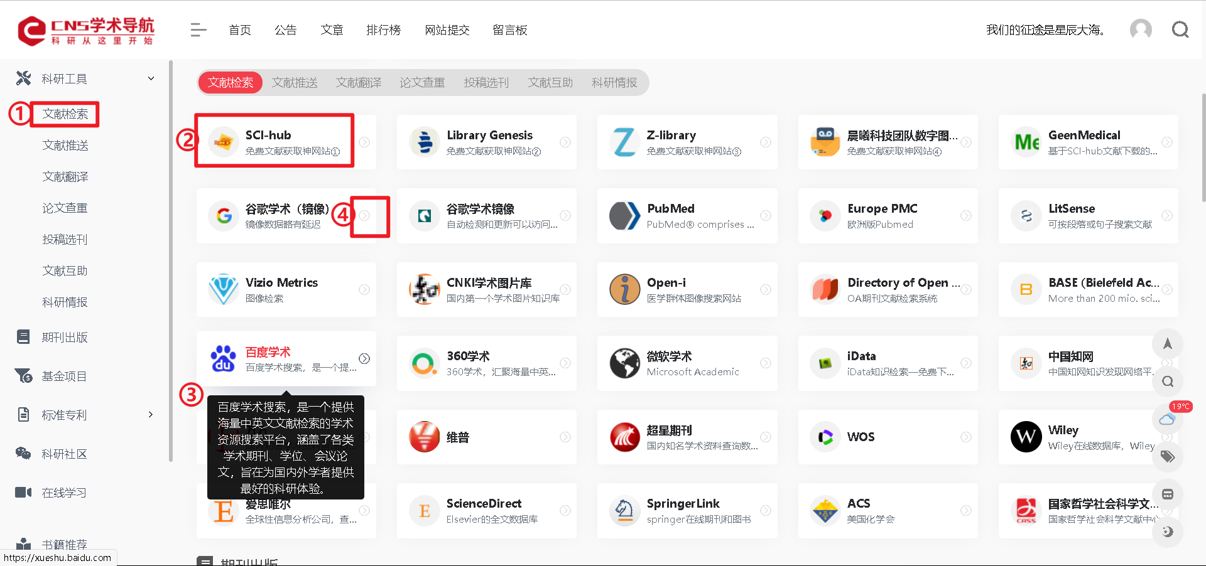Select the 维普 journal icon
Viewport: 1206px width, 566px height.
pyautogui.click(x=424, y=437)
